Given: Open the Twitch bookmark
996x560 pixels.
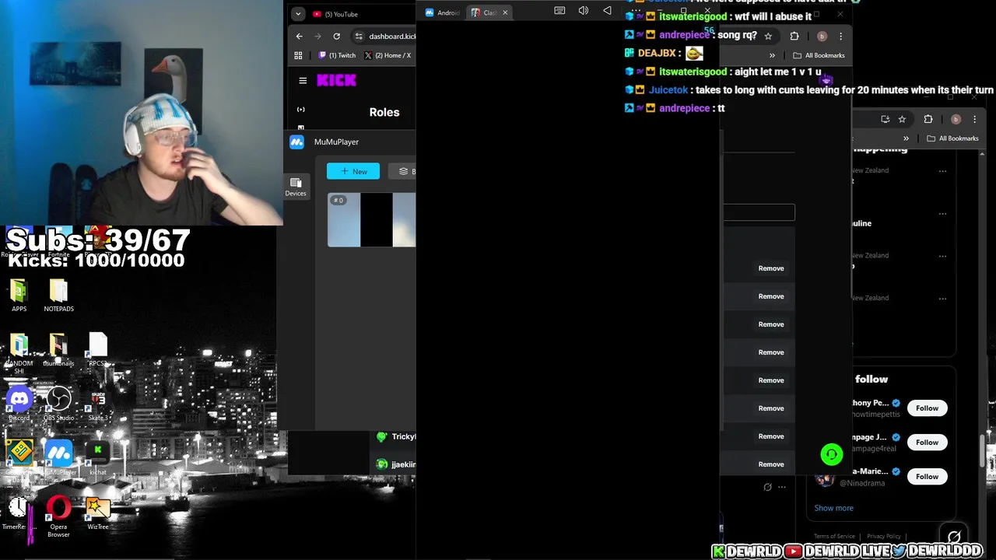Looking at the screenshot, I should point(337,55).
